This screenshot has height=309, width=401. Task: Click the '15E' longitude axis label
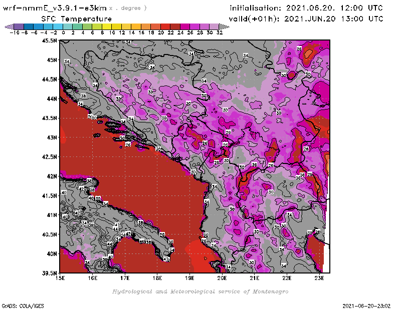point(60,278)
